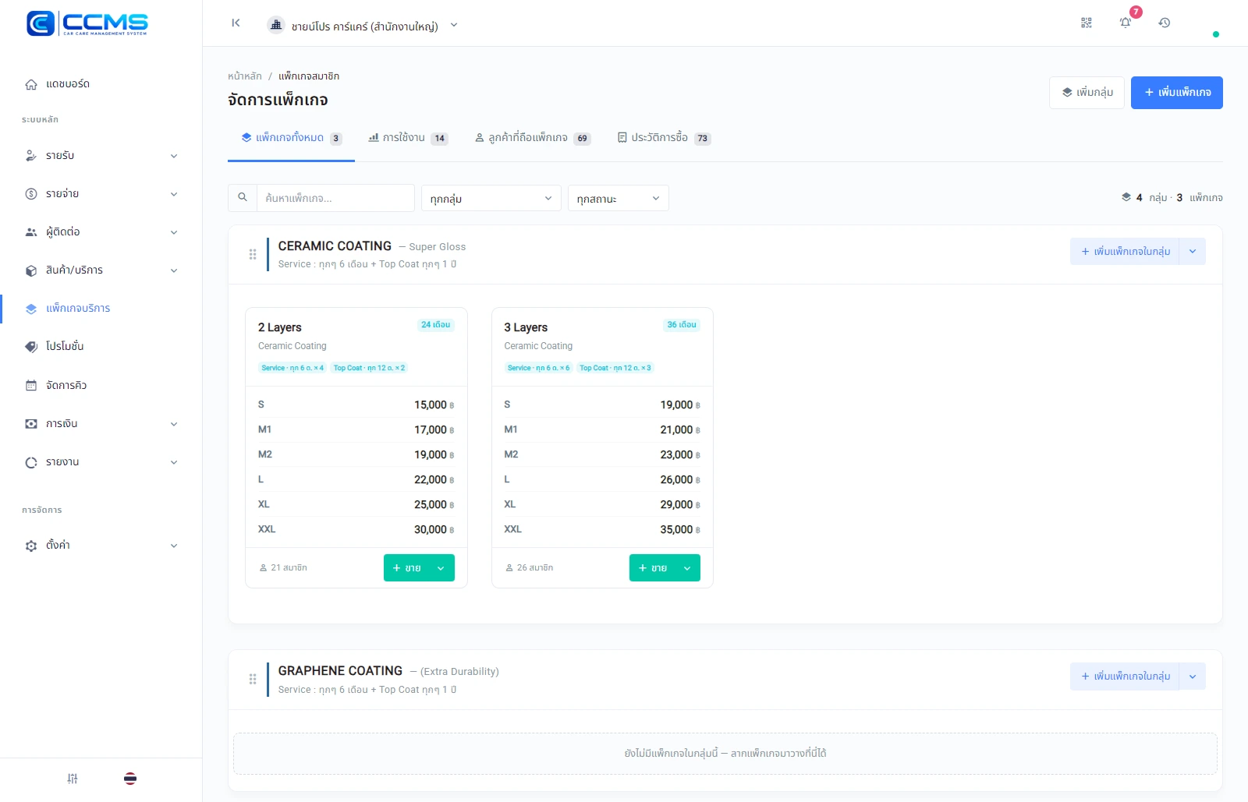Switch to the แพ็กเกจทั้งหมด tab

click(291, 138)
